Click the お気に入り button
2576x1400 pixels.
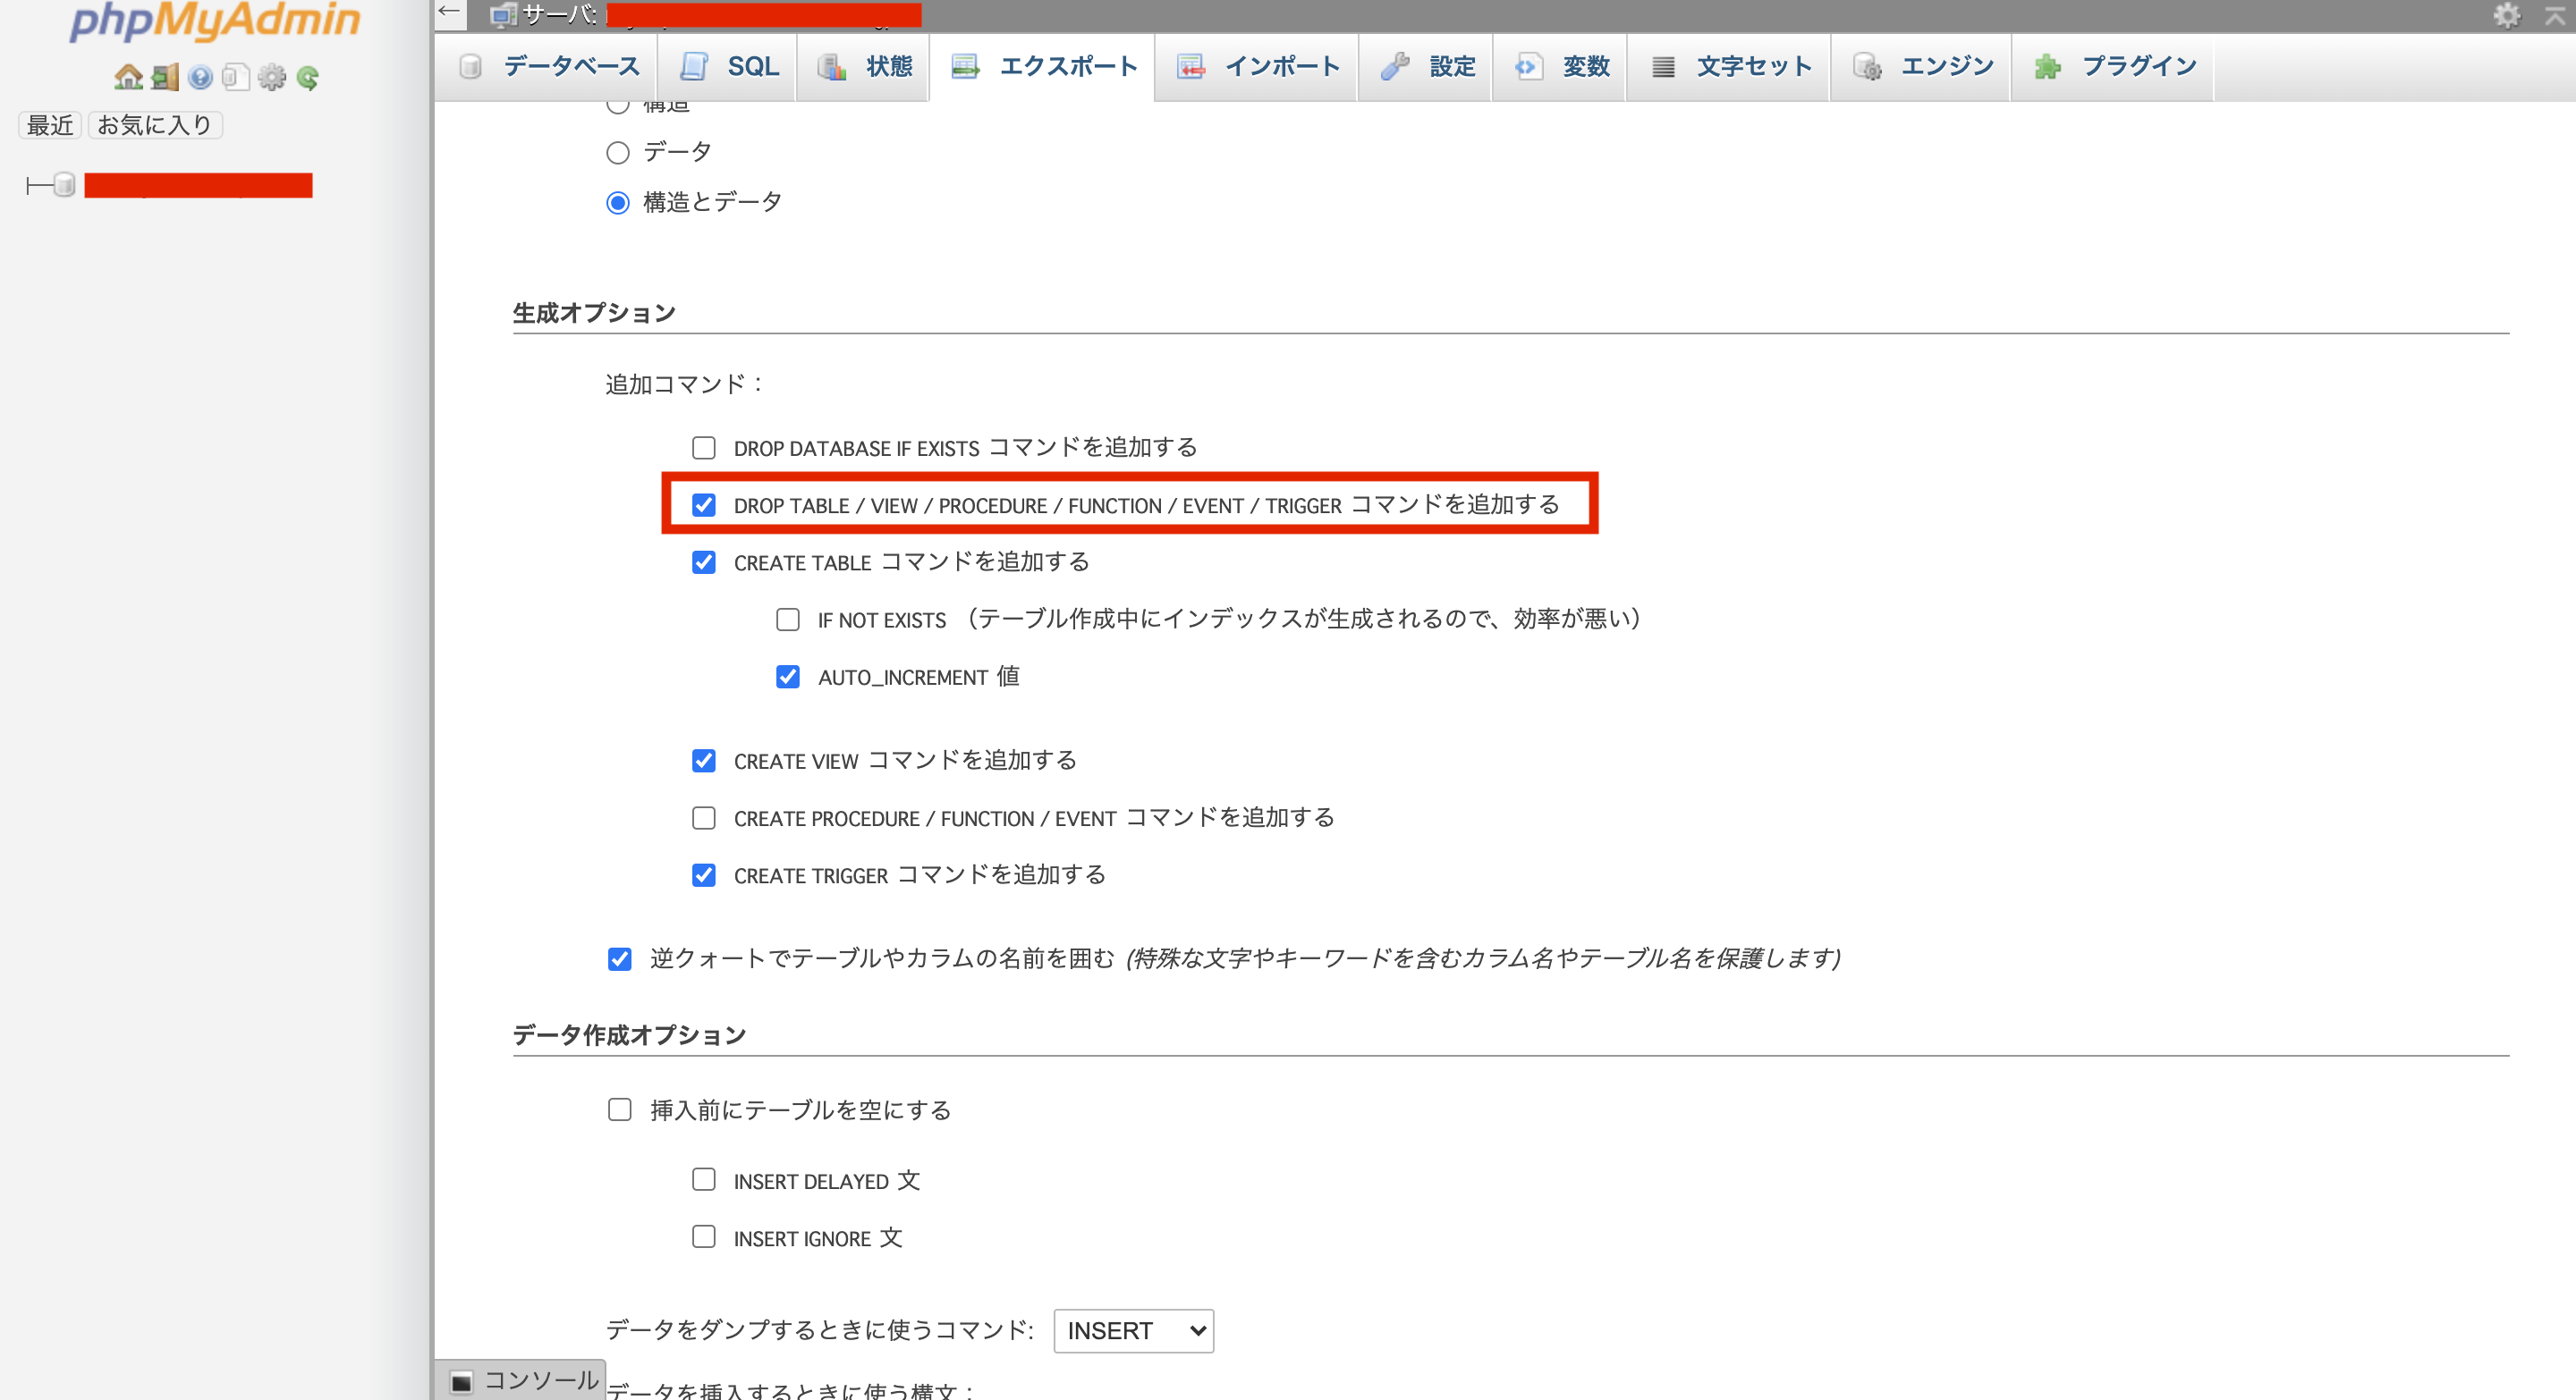[x=155, y=125]
